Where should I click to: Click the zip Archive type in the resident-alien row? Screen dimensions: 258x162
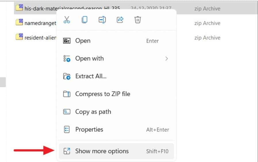(207, 38)
